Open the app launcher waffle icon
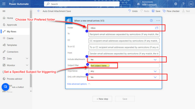 (4, 4)
